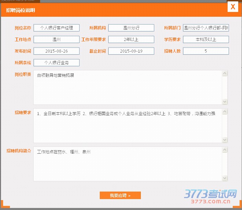Click the 发布时间 field 2015-08-26
Screen dimensions: 242x210
[57, 51]
